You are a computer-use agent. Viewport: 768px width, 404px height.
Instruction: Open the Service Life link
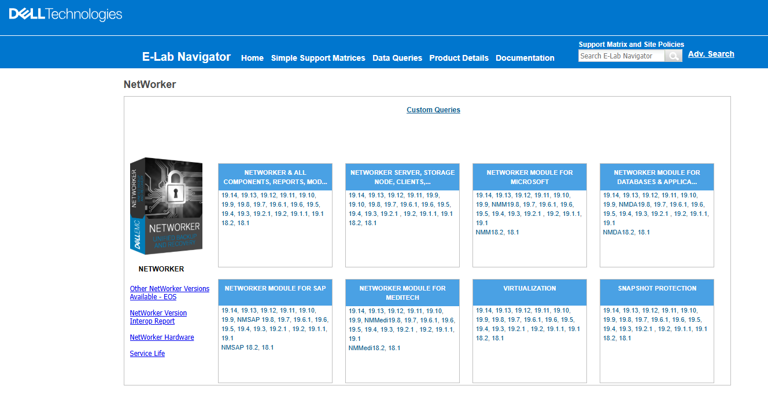click(147, 354)
